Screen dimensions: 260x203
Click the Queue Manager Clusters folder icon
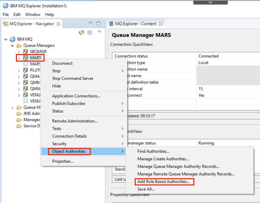pos(19,108)
